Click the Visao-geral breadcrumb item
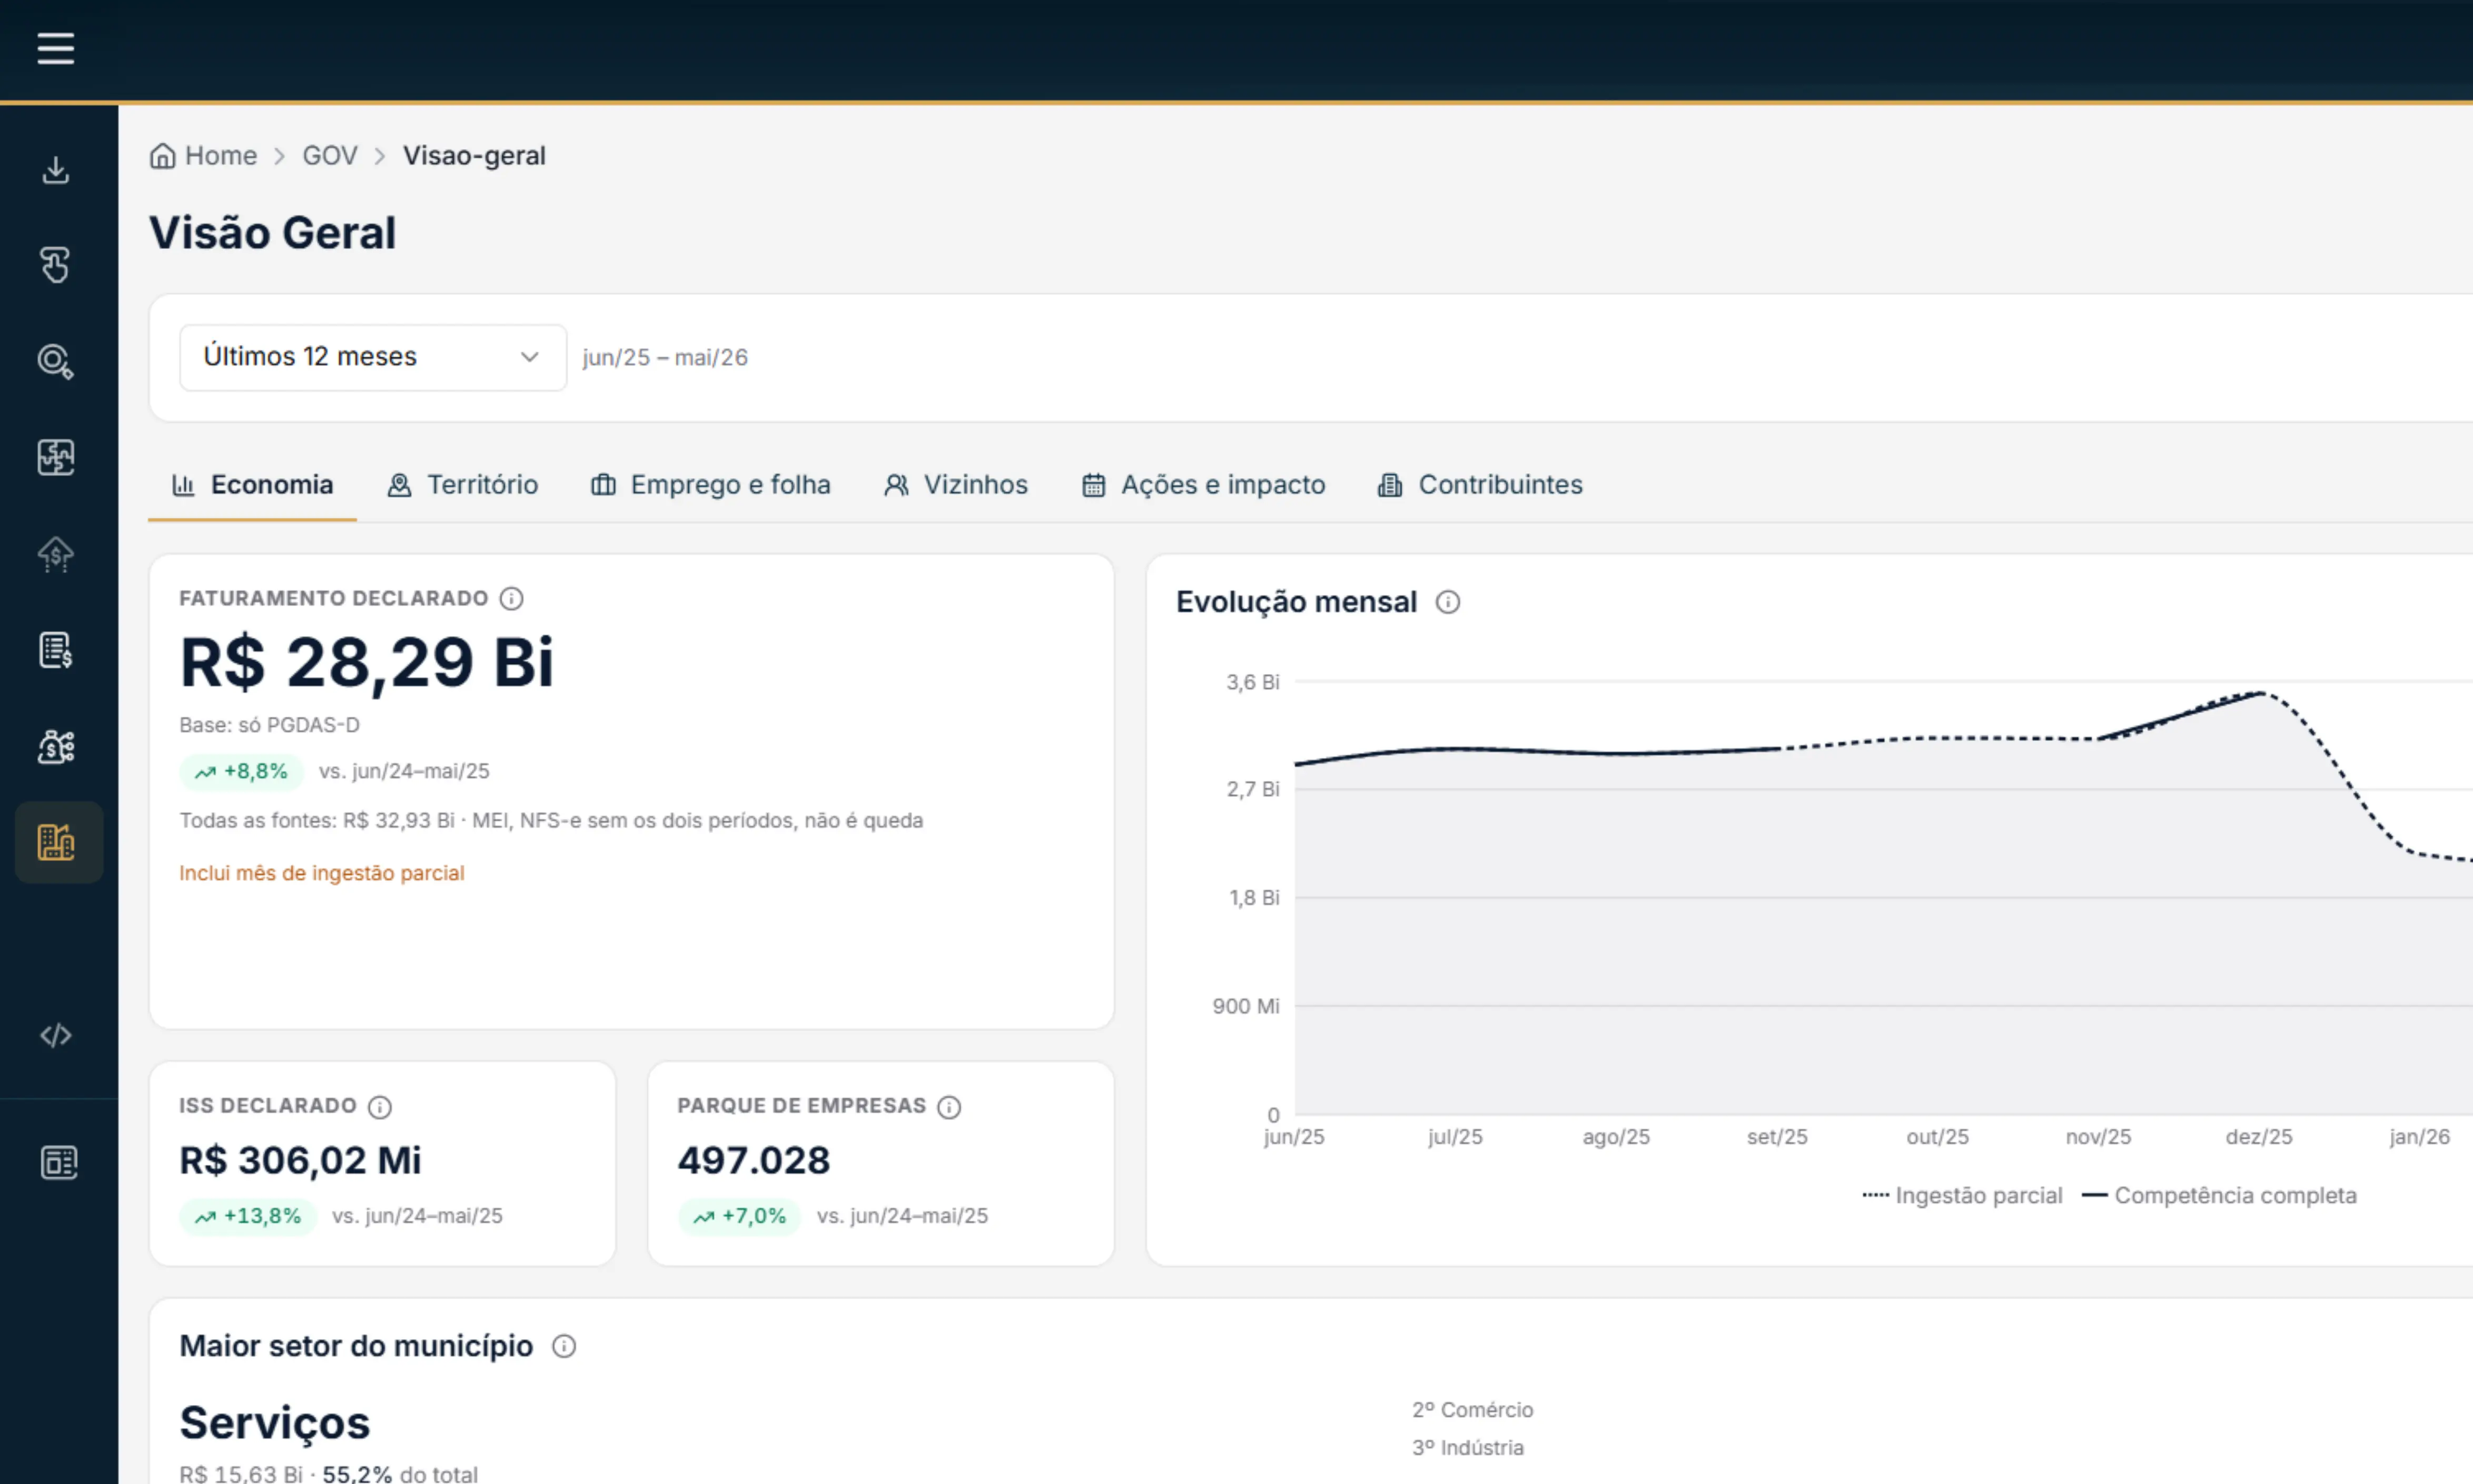 pos(474,156)
